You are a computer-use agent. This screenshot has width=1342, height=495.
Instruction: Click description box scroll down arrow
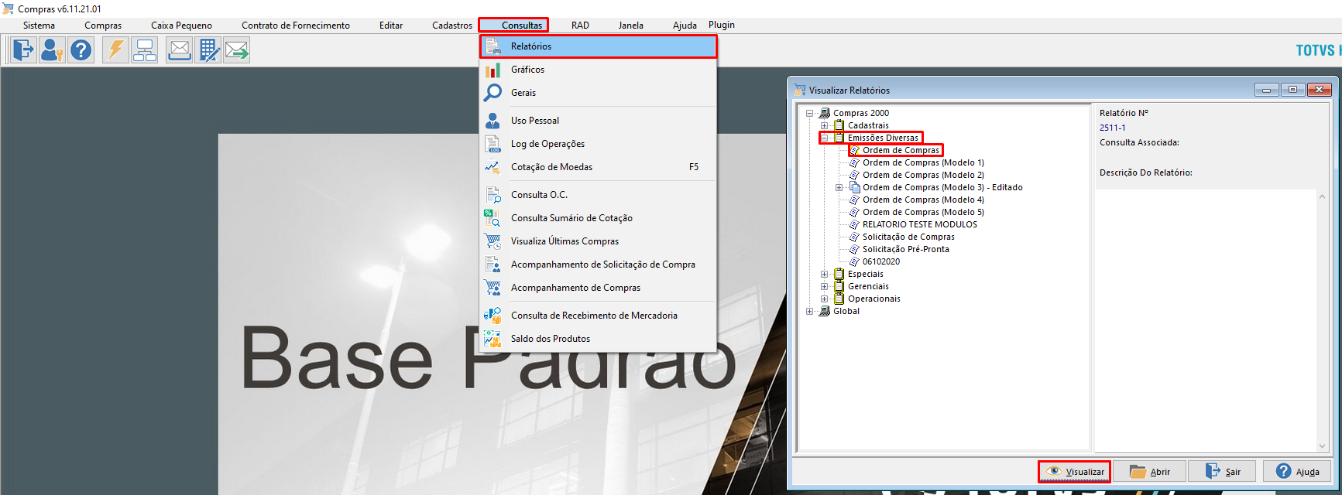pos(1322,445)
